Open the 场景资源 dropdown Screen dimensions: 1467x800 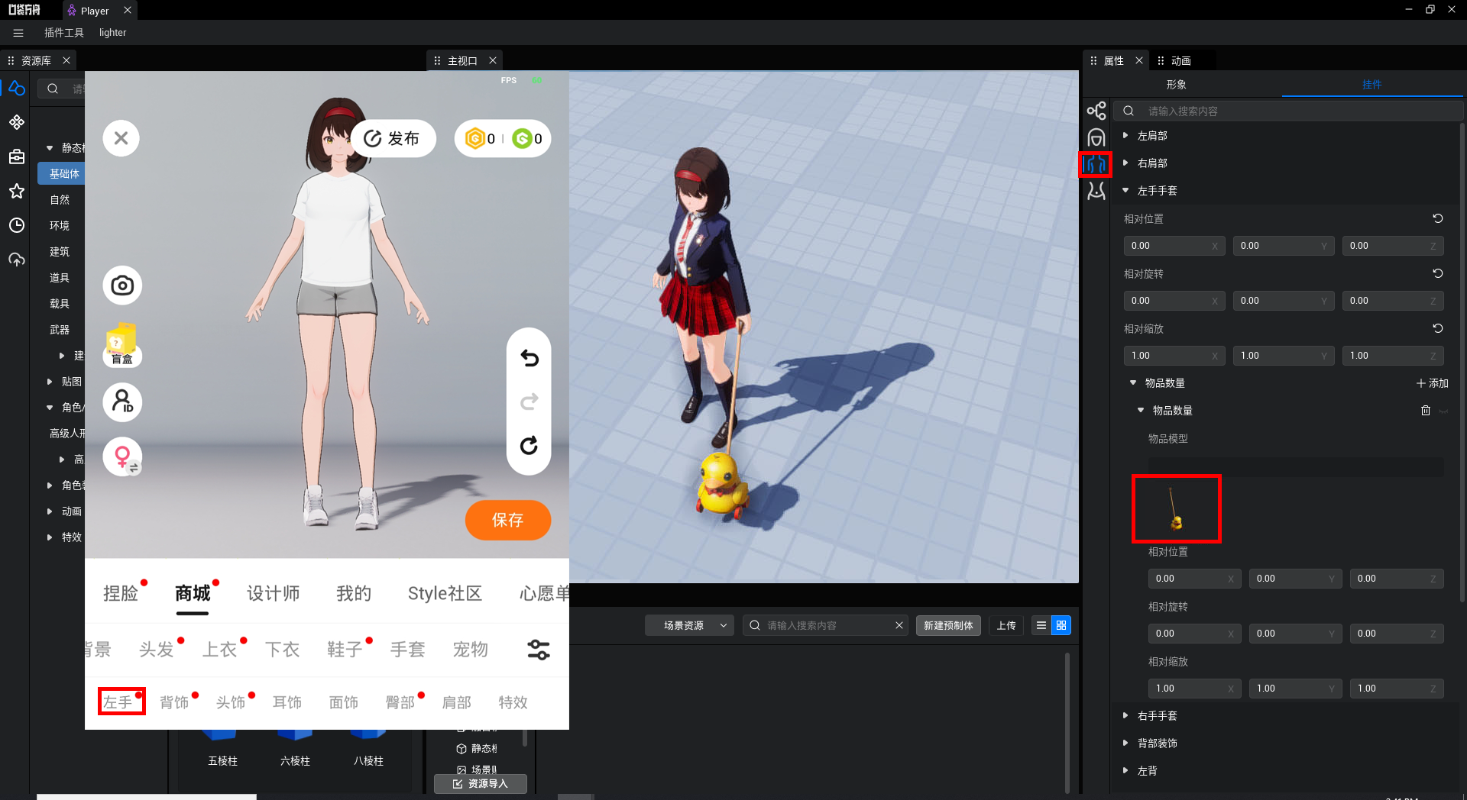pyautogui.click(x=689, y=625)
